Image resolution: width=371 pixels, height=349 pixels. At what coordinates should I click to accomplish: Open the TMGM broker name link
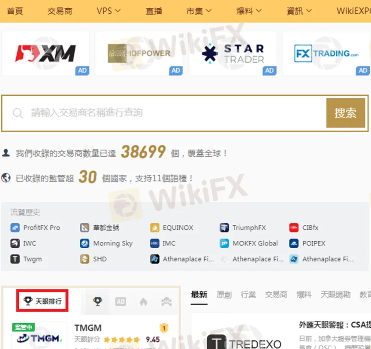[88, 328]
